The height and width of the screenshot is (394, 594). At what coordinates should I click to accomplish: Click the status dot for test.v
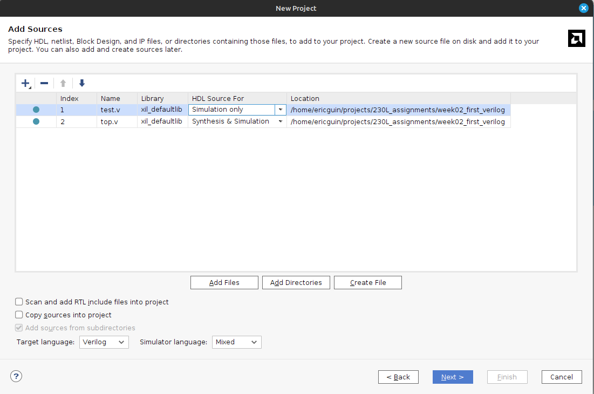click(36, 110)
